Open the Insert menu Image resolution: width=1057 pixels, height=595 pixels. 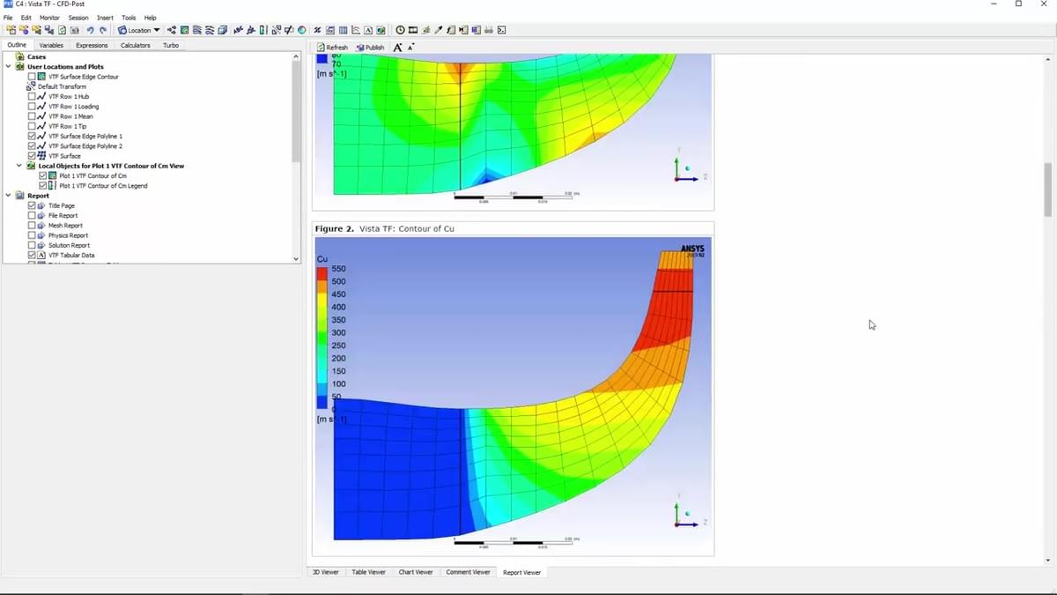(105, 18)
